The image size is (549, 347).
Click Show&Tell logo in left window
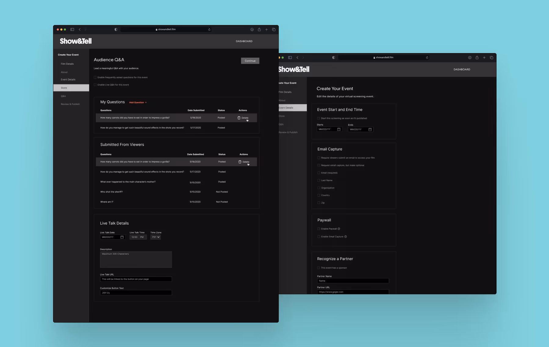pos(76,41)
